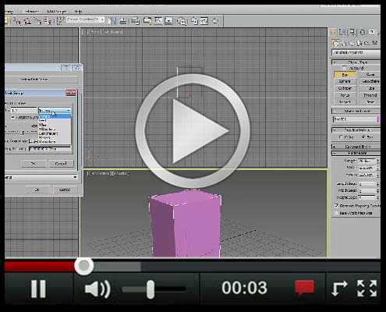Viewport: 386px width, 312px height.
Task: Click the large play overlay button
Action: click(x=193, y=131)
